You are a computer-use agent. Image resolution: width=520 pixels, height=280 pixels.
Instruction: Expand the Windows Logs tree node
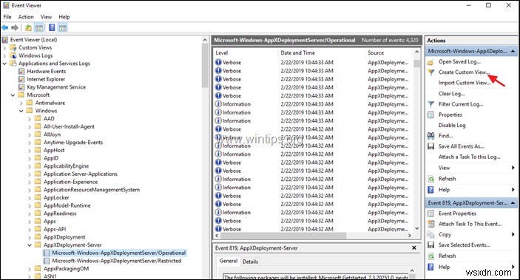(4, 55)
